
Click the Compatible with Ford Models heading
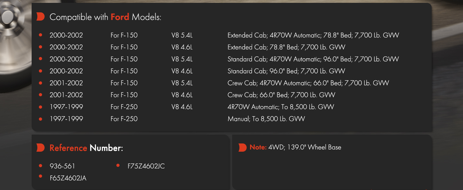[105, 17]
